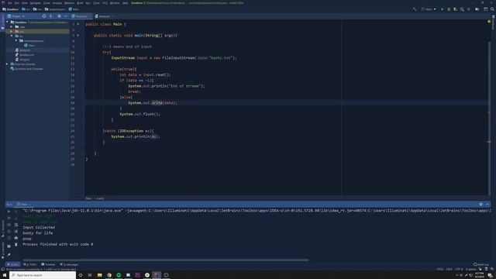Screen dimensions: 496x279
Task: Select the Main class in project tree
Action: click(x=29, y=46)
